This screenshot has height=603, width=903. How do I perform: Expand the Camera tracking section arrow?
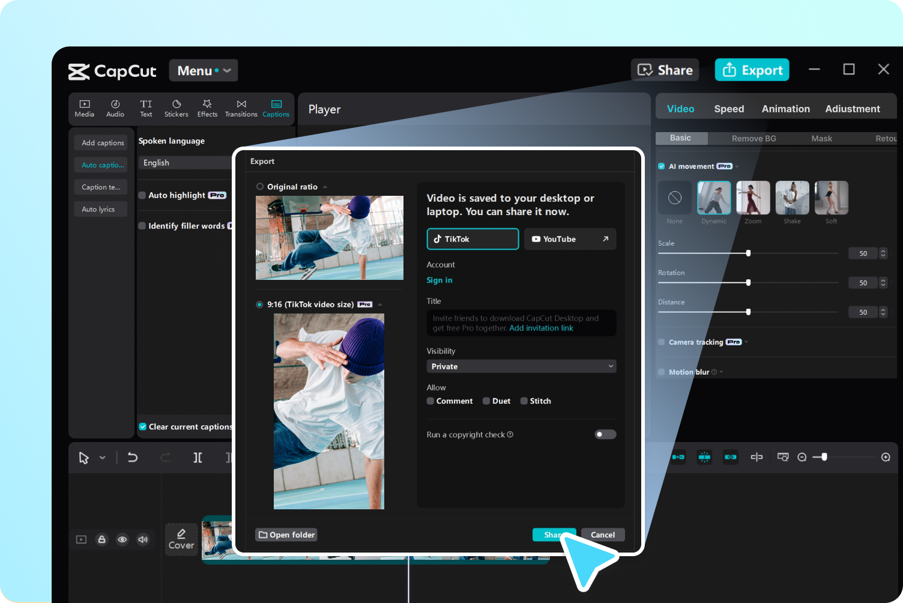pos(746,342)
